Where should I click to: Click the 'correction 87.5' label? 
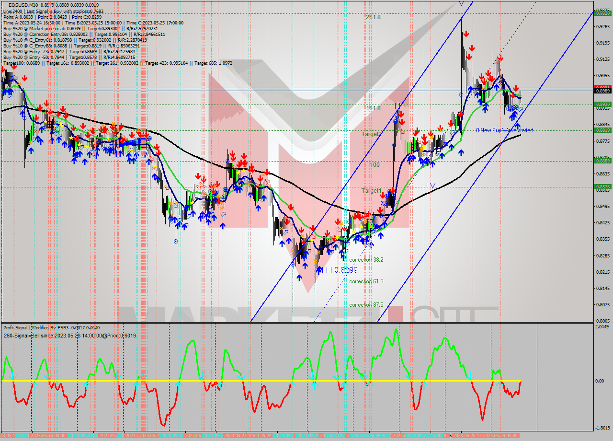(366, 305)
